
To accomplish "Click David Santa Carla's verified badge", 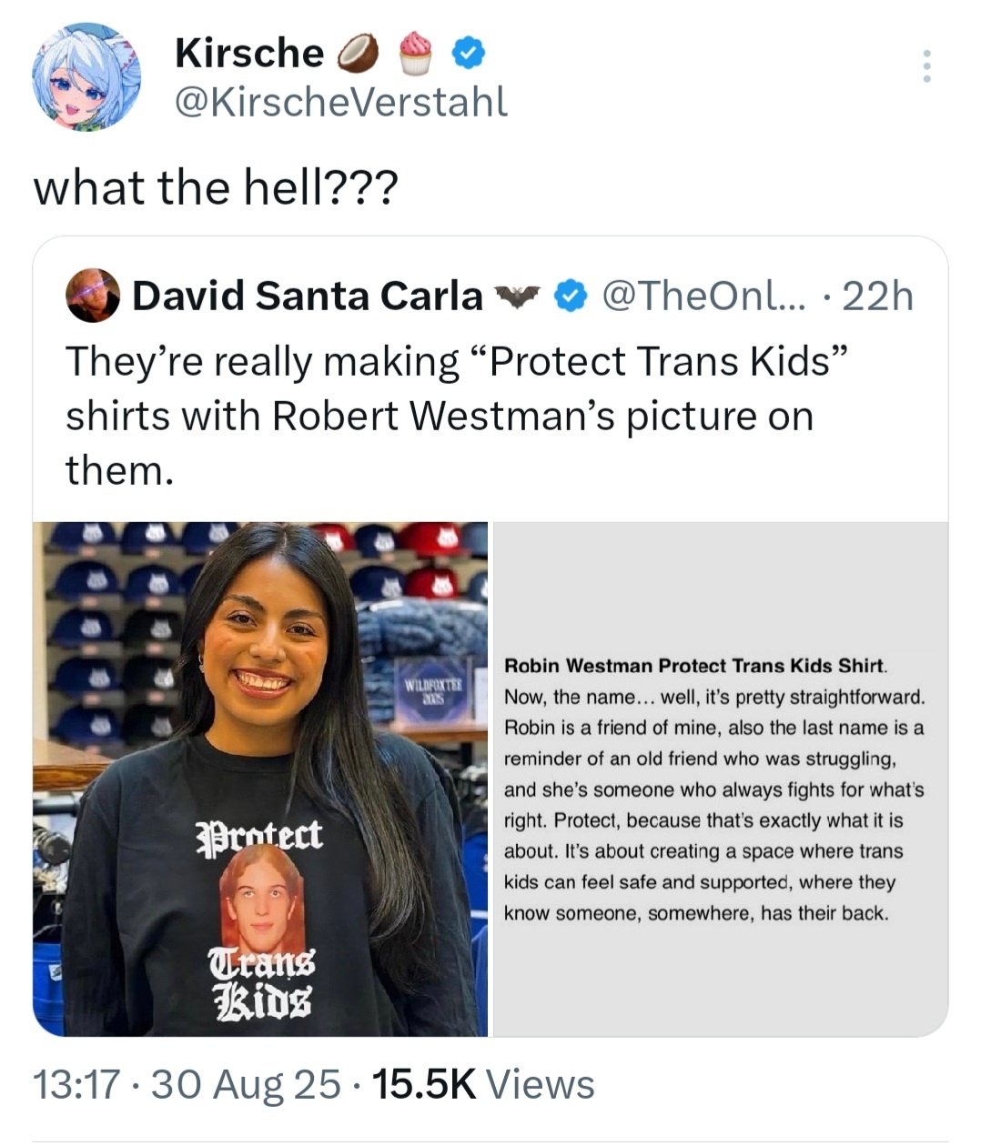I will click(x=570, y=297).
